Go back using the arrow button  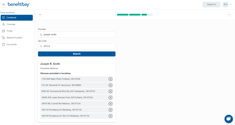pos(40,15)
